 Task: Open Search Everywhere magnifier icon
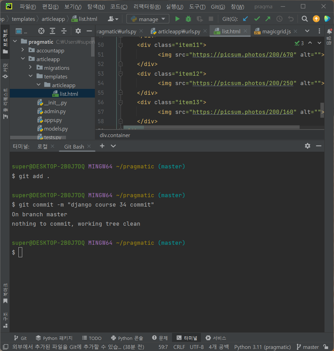[x=305, y=19]
